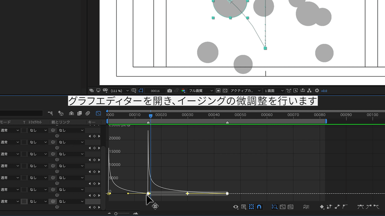Enable frame blending for the composition

[80, 113]
